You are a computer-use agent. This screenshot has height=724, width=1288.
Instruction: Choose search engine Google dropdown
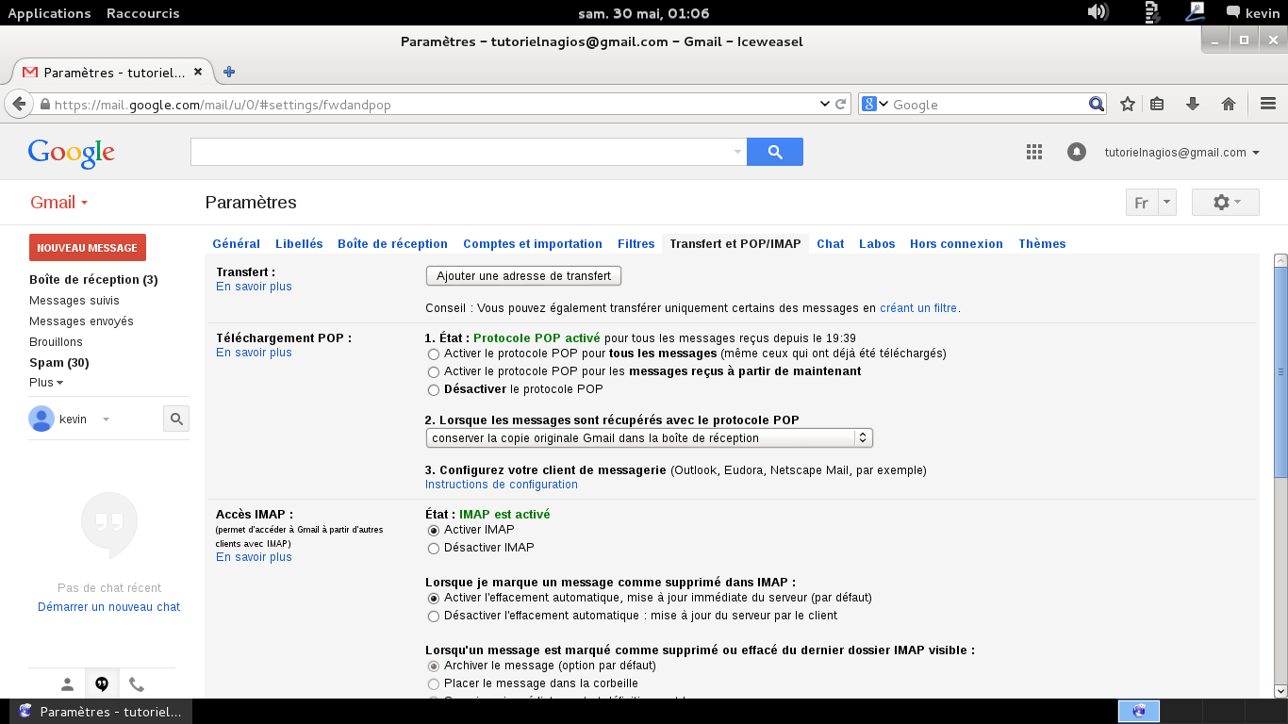pos(873,104)
